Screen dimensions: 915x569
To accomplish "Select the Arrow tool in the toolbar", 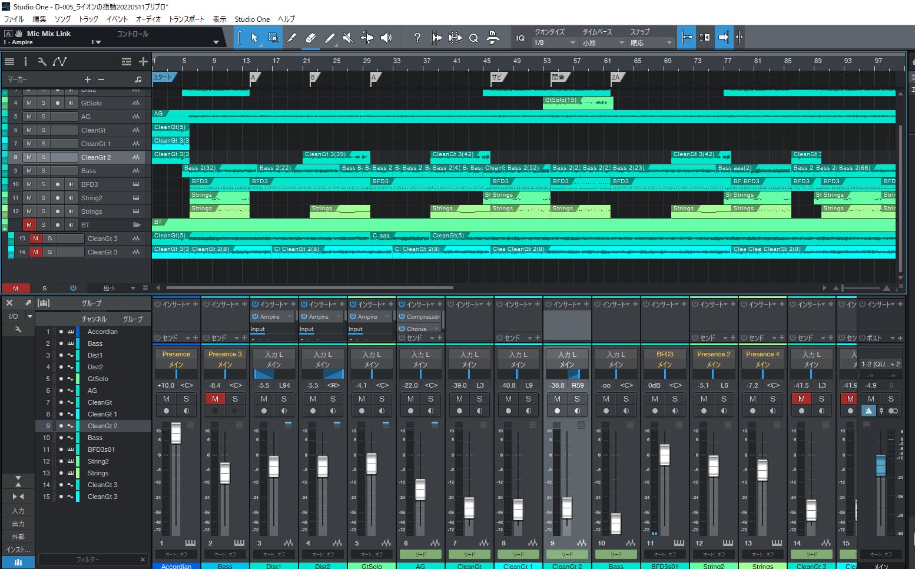I will point(254,38).
